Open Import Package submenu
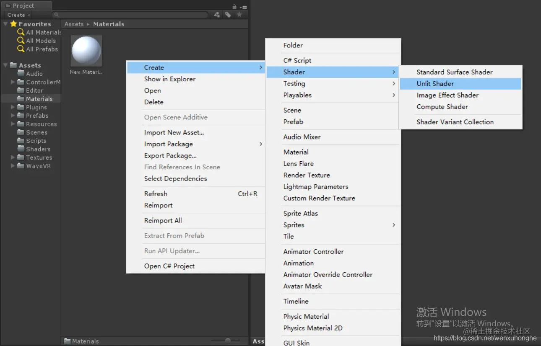The width and height of the screenshot is (541, 346). [196, 144]
